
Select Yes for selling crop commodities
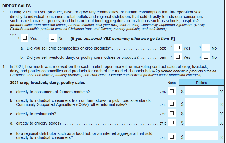tap(178, 48)
